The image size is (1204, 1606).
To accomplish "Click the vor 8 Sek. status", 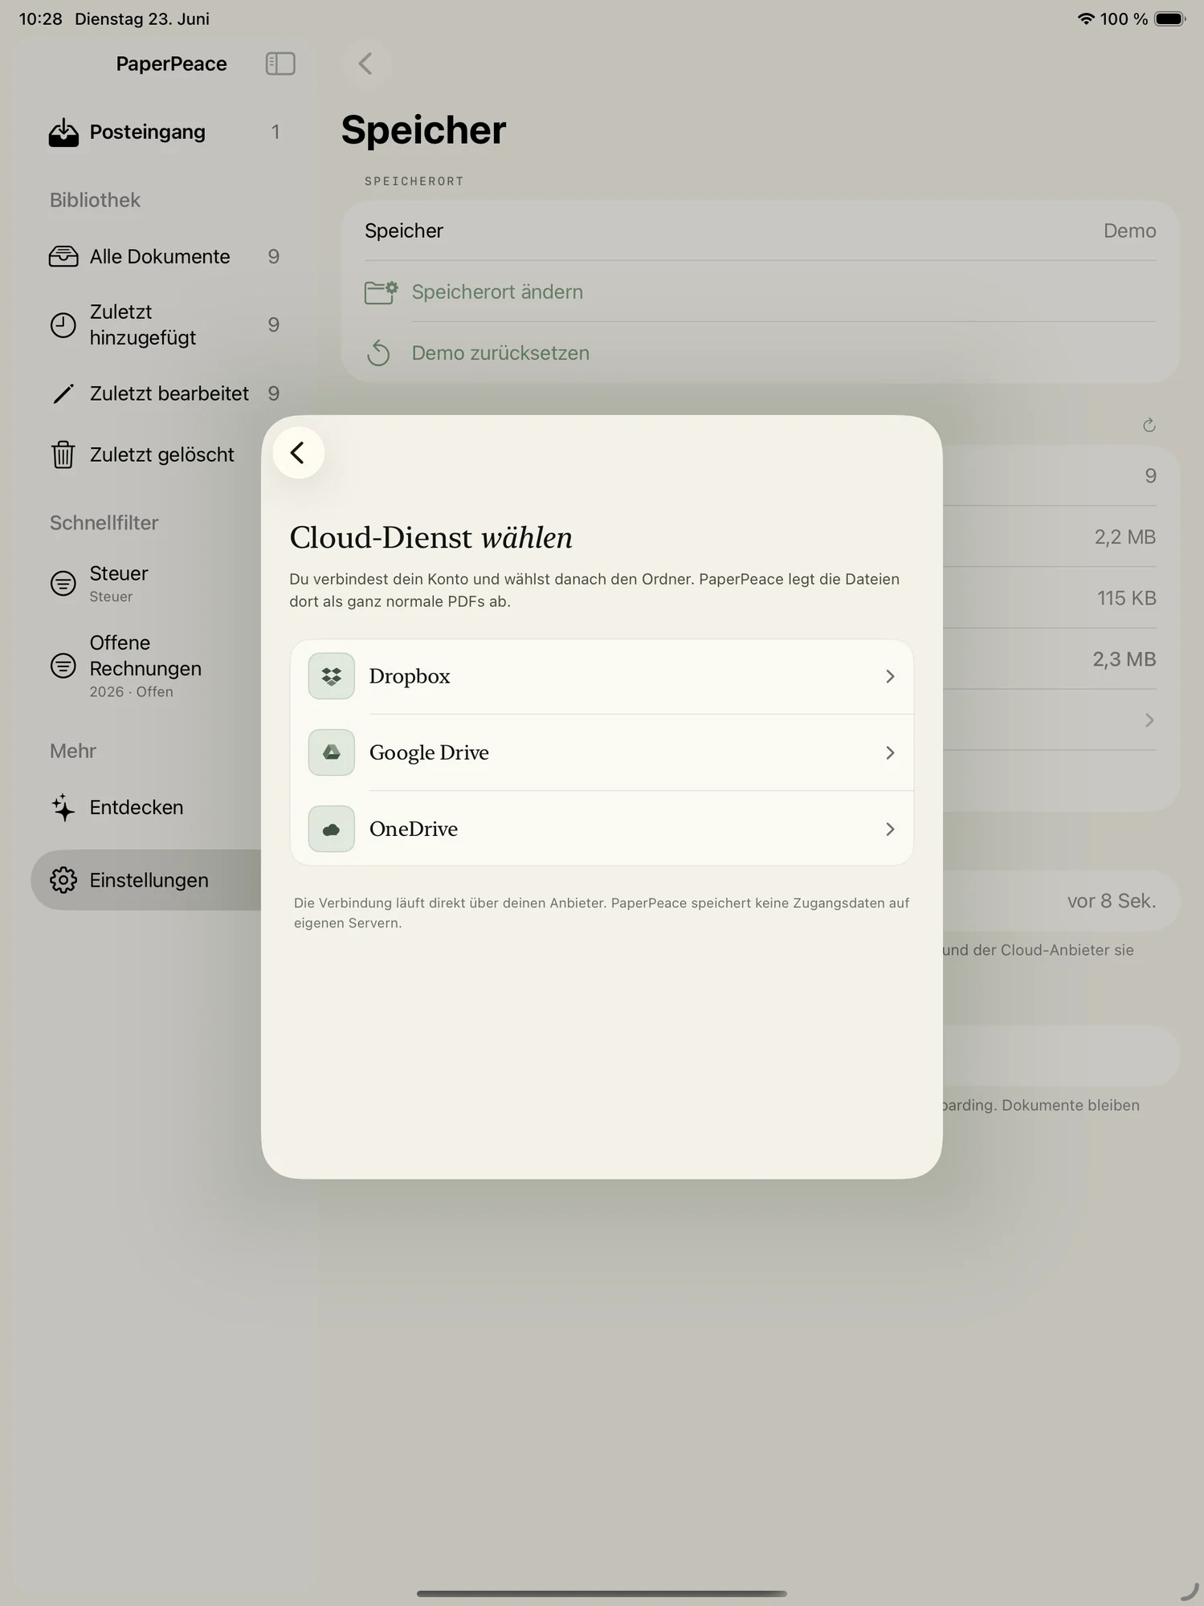I will pos(1112,901).
